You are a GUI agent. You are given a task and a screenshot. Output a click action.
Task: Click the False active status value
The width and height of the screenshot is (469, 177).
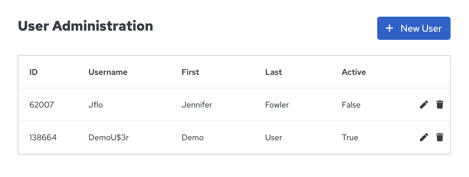point(351,105)
